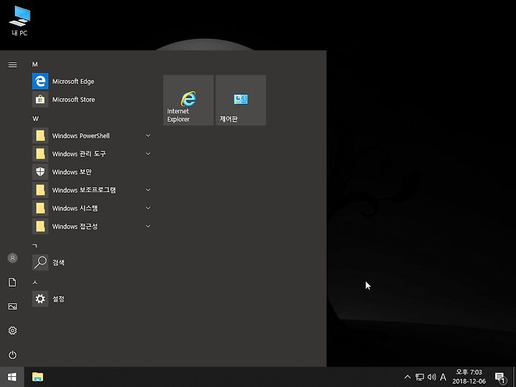Open the 검색 search app

click(x=92, y=262)
